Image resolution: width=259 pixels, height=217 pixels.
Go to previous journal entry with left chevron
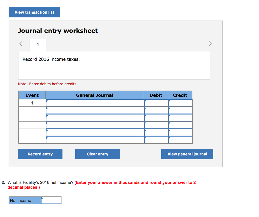pyautogui.click(x=21, y=44)
